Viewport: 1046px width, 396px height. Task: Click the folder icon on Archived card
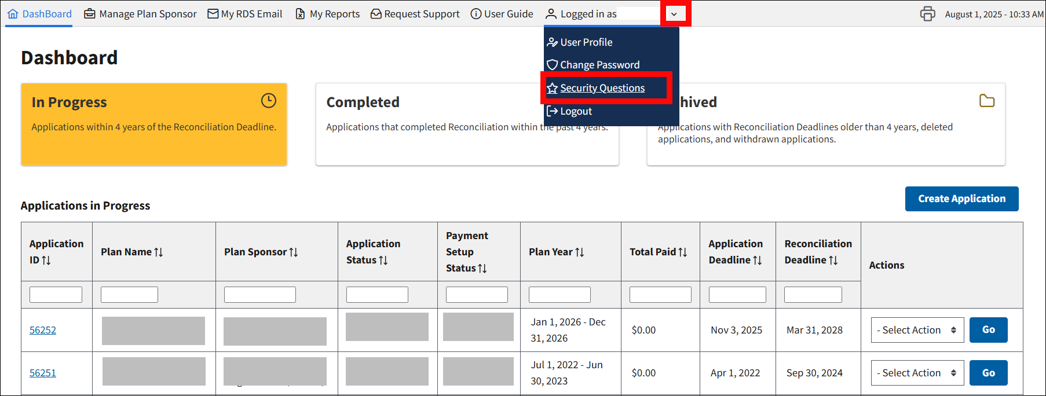click(986, 101)
